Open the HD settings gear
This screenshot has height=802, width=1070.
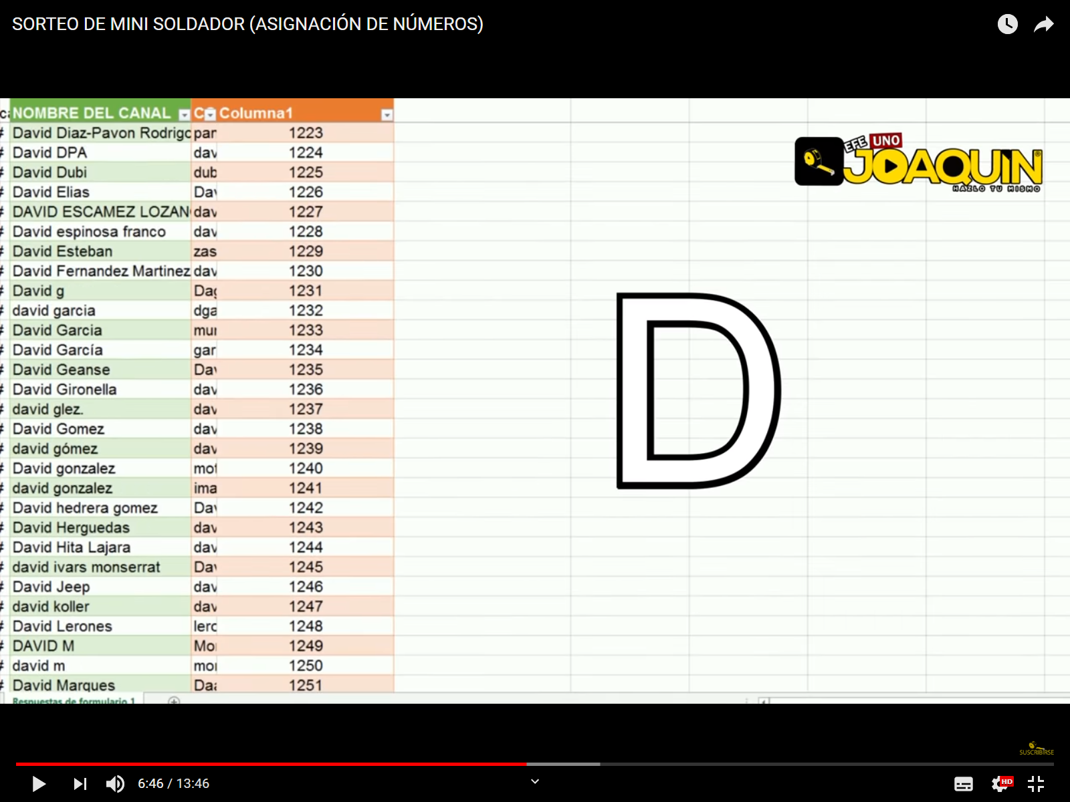tap(1000, 783)
